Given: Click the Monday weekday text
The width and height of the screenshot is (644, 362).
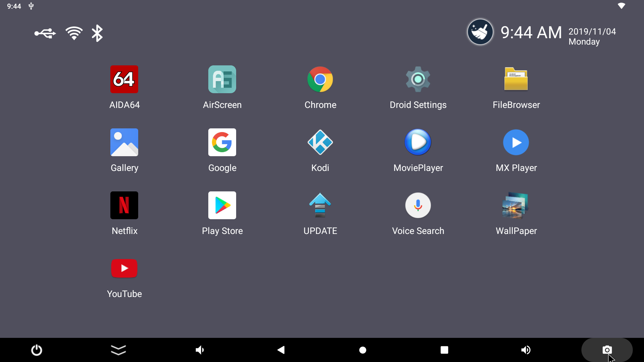Looking at the screenshot, I should [x=584, y=42].
